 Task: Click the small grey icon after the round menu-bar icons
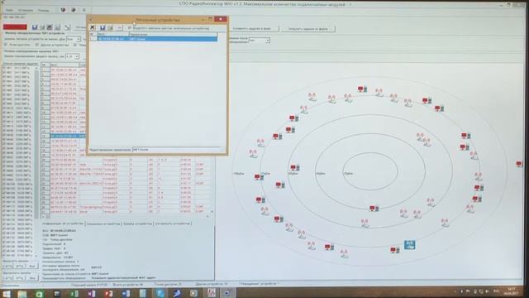[x=84, y=10]
